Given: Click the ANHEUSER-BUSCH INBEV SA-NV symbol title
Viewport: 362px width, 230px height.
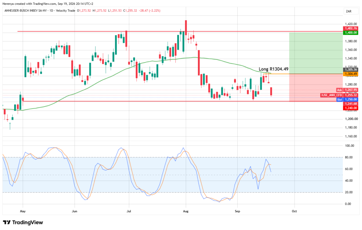Looking at the screenshot, I should tap(25, 11).
